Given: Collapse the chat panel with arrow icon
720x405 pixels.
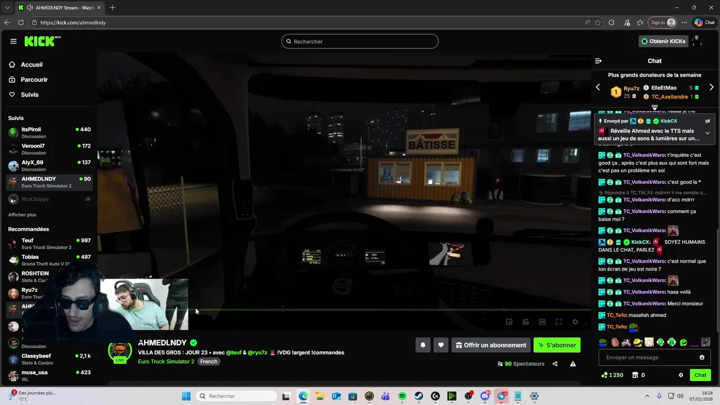Looking at the screenshot, I should 598,61.
